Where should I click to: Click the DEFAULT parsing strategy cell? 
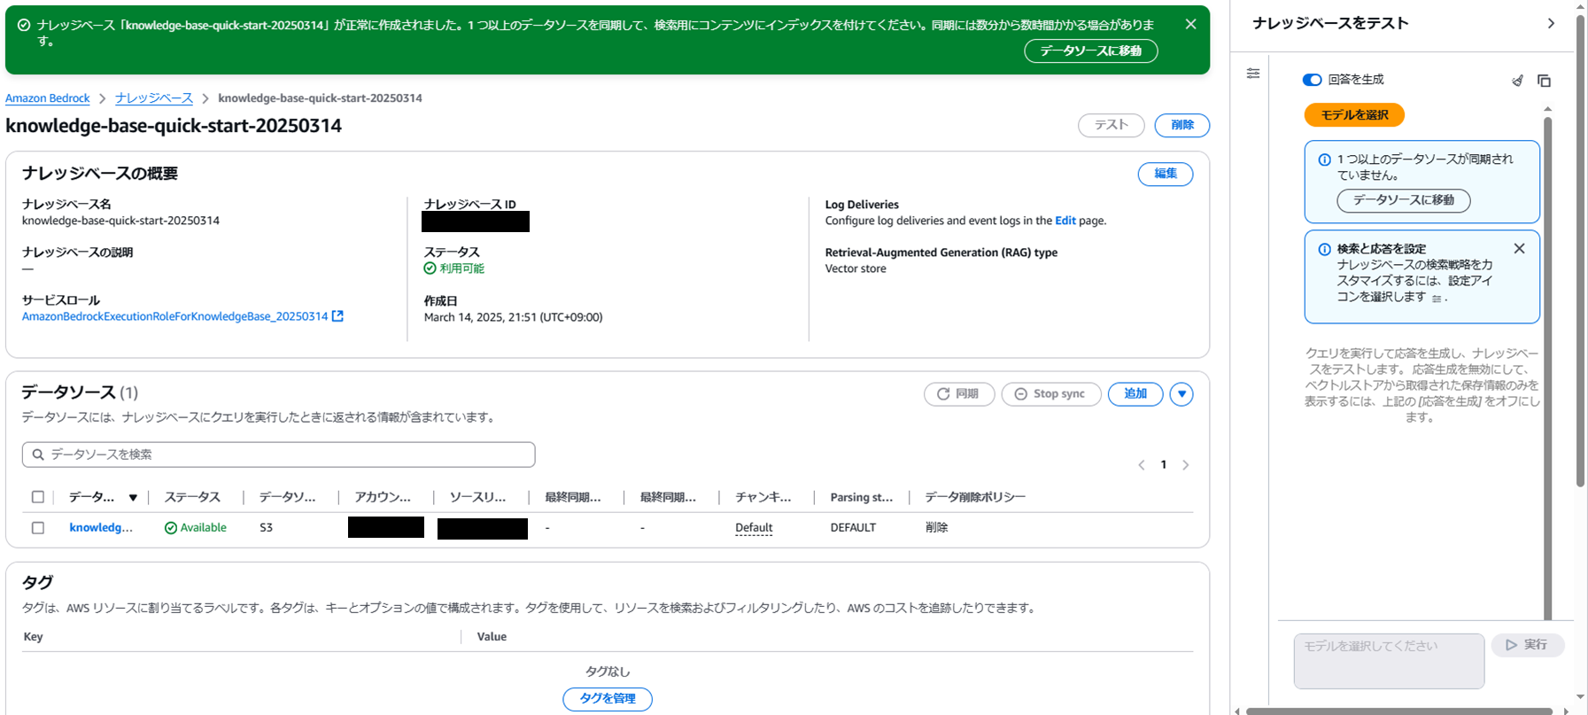tap(853, 527)
